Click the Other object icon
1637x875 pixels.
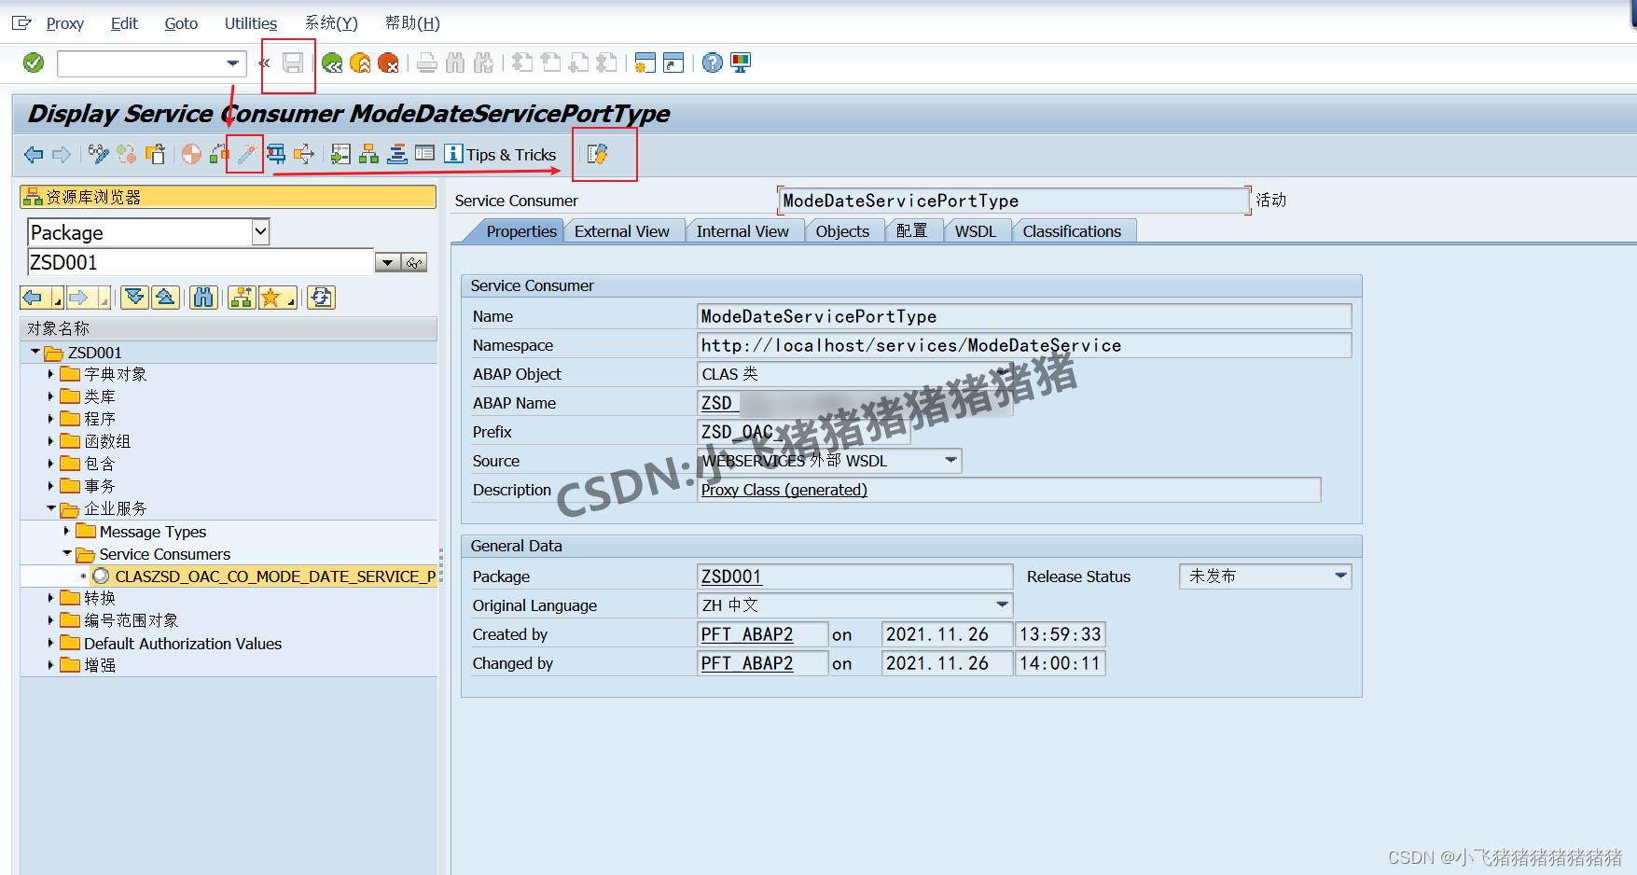click(x=155, y=154)
